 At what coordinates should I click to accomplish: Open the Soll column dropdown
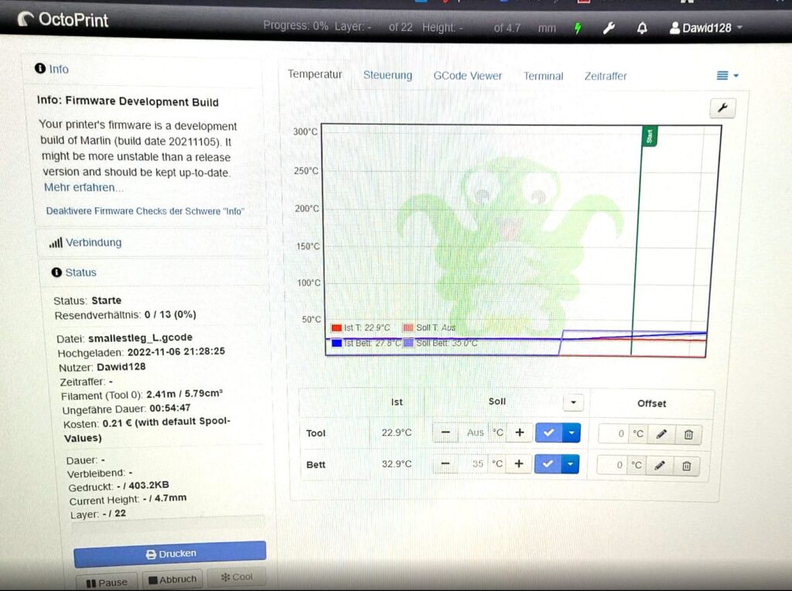click(x=573, y=402)
